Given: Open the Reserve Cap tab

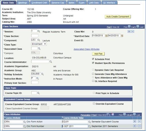Looking at the screenshot, I should pos(58,3).
